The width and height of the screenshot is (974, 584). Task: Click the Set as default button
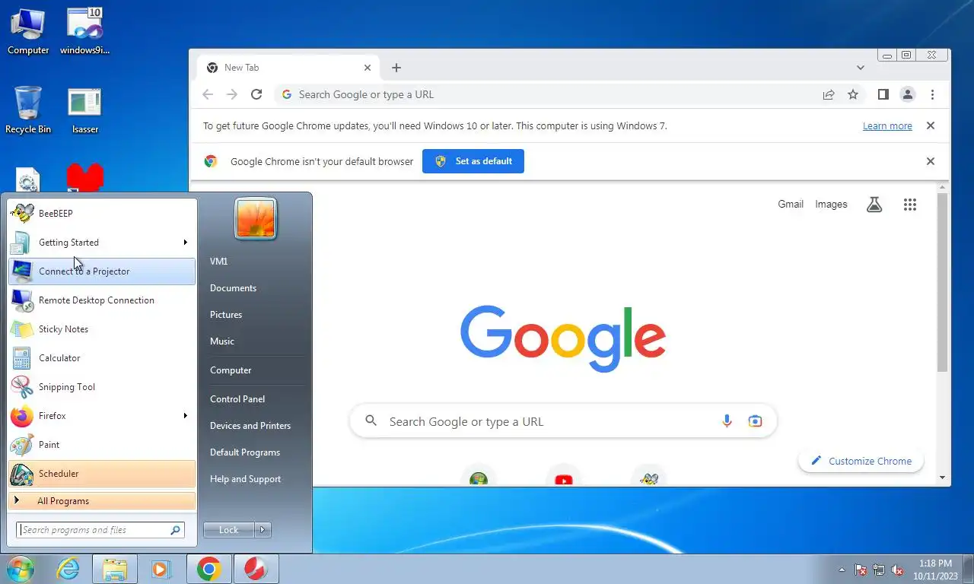(473, 161)
